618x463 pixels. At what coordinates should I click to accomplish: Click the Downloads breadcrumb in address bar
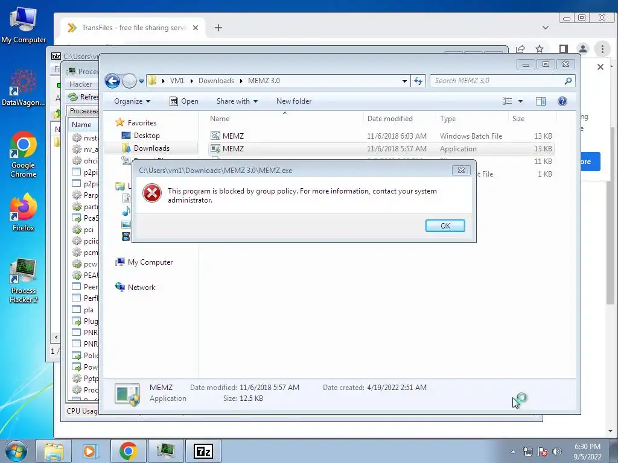[216, 81]
